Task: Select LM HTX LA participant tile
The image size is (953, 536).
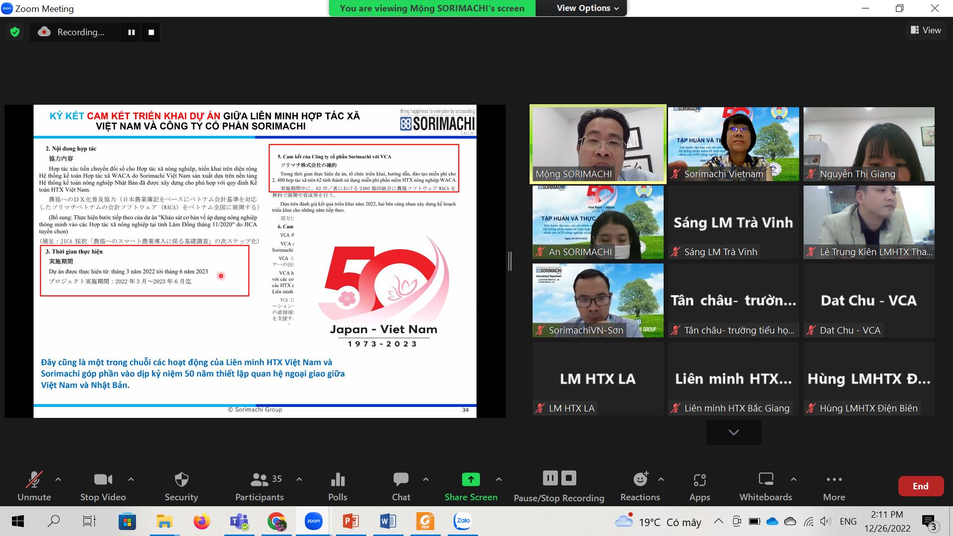Action: (x=598, y=379)
